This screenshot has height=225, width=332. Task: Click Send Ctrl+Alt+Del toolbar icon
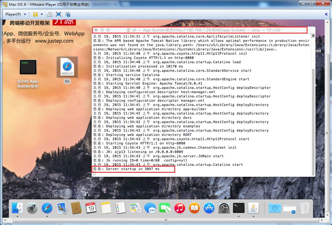click(50, 14)
